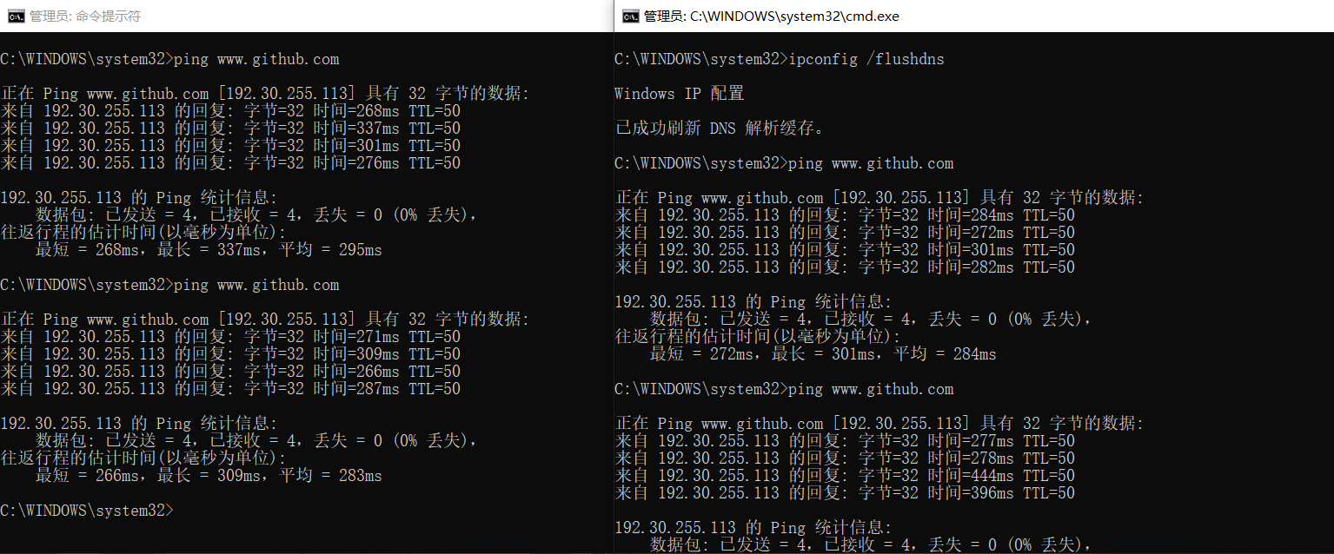1334x554 pixels.
Task: Click the 时间=301ms reply in the 命令提示符 window
Action: (x=230, y=146)
